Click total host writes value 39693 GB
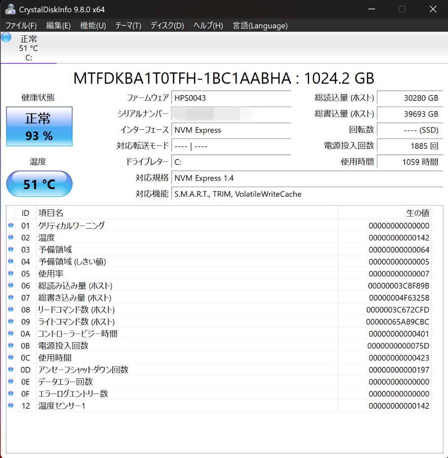Image resolution: width=448 pixels, height=458 pixels. pos(410,114)
